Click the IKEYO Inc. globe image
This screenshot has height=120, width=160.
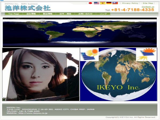[118, 77]
